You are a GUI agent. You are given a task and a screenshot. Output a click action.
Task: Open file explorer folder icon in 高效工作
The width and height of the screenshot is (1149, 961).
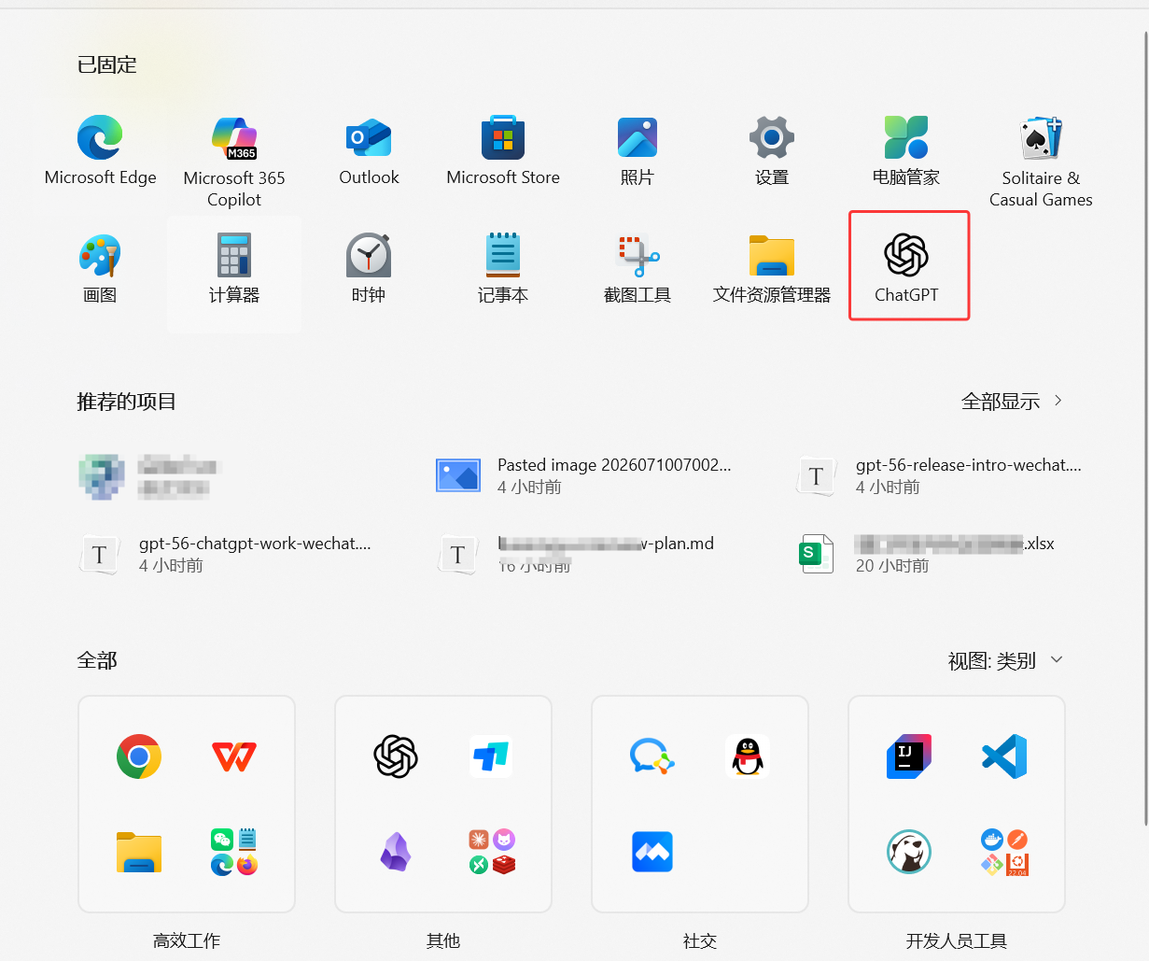tap(139, 852)
